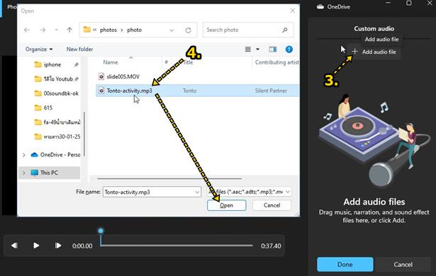The image size is (436, 276).
Task: Expand OneDrive - Personal tree node
Action: (x=24, y=155)
